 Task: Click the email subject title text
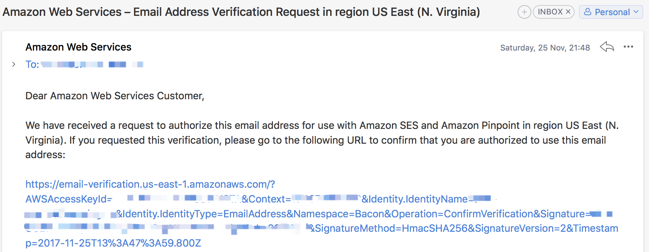(241, 12)
